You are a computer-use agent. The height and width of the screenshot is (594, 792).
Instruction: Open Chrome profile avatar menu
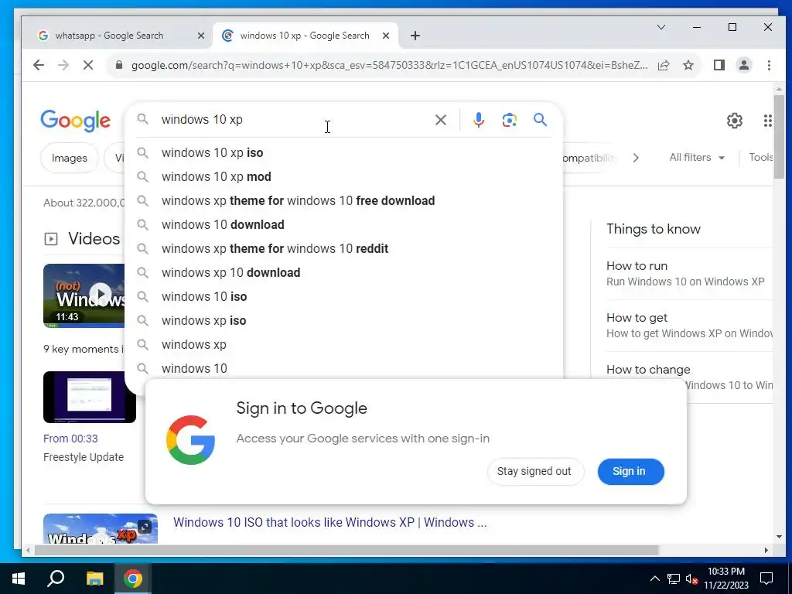pyautogui.click(x=743, y=65)
